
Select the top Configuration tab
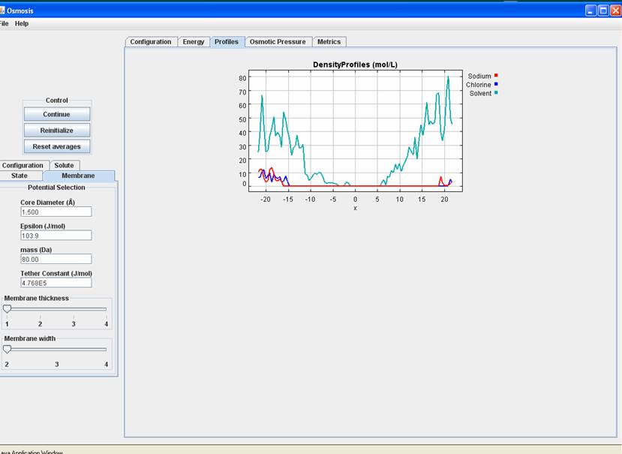pyautogui.click(x=151, y=42)
